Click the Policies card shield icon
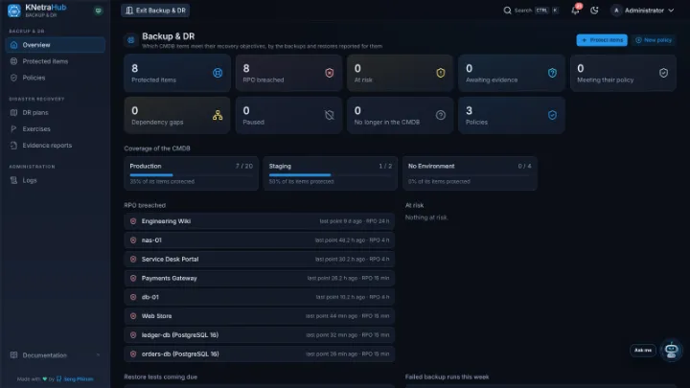Screen dimensions: 690x388 pos(552,115)
